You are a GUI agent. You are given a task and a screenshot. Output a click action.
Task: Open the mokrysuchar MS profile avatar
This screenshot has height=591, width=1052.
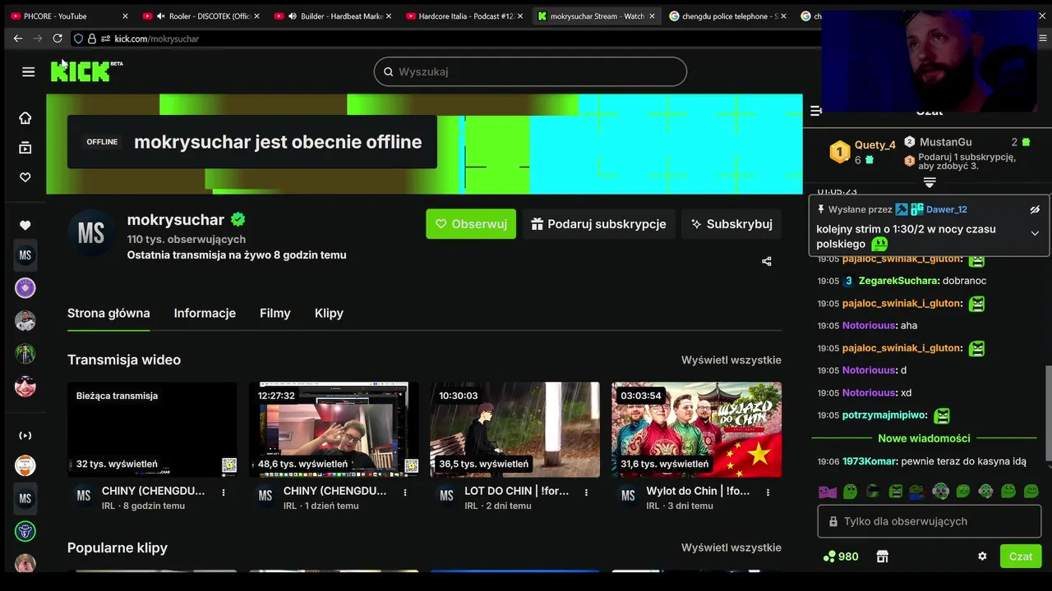(91, 233)
